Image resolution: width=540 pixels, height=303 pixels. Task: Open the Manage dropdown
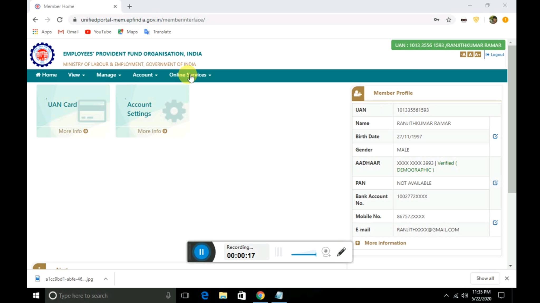pos(108,75)
